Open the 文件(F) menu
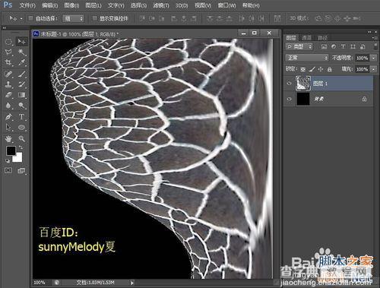Viewport: 380px width, 288px height. click(x=27, y=5)
